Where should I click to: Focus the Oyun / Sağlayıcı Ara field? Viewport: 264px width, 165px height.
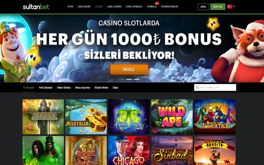(x=215, y=87)
